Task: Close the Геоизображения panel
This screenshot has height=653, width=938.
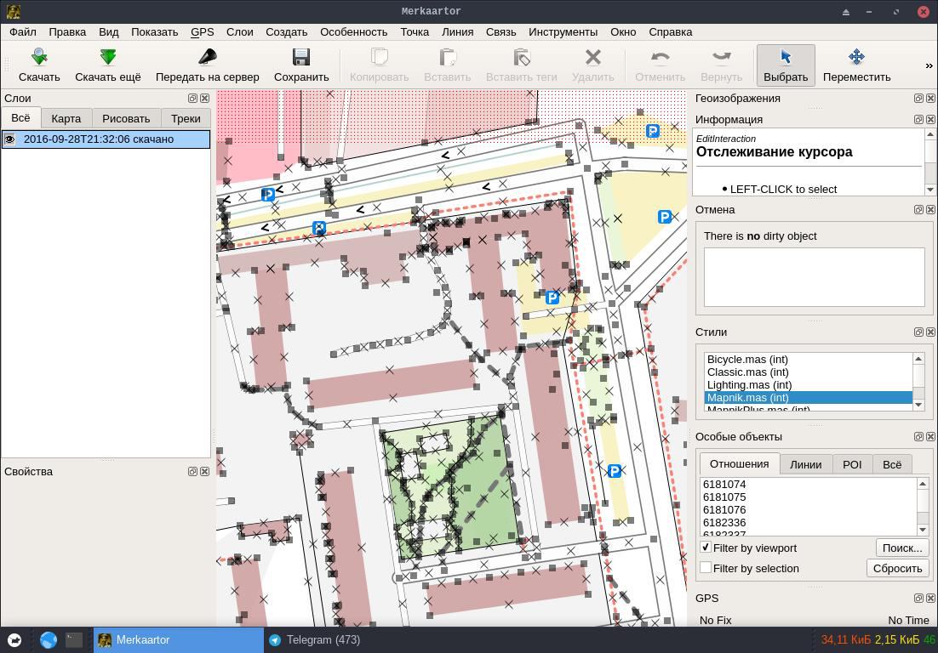Action: [x=931, y=98]
